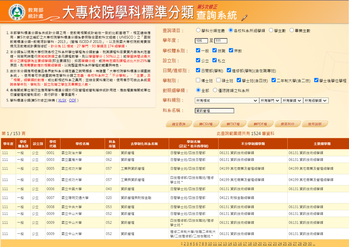Enable the 碩士班 checkbox
The width and height of the screenshot is (349, 247).
[218, 80]
